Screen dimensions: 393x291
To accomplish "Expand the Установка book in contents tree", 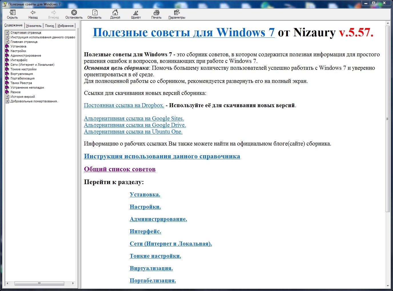I will pos(18,46).
